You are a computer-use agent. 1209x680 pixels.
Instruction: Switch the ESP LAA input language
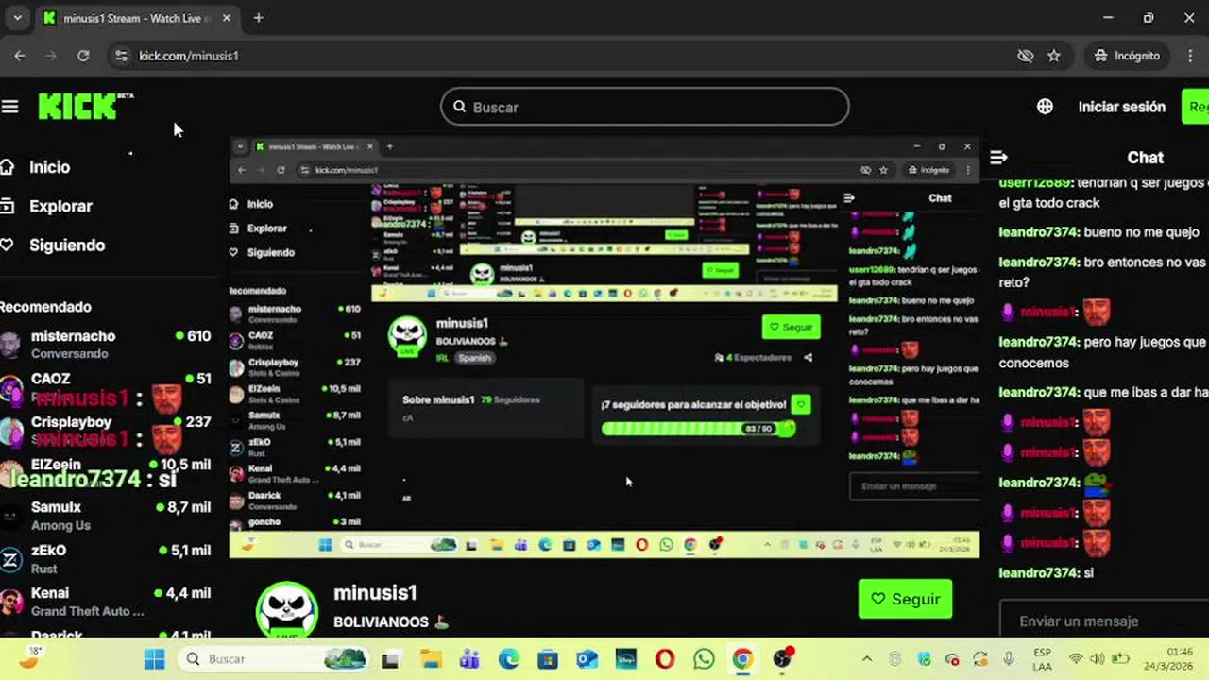(x=1042, y=659)
